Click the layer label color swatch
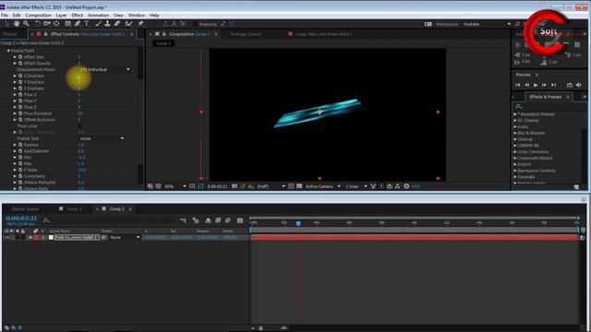 [37, 238]
